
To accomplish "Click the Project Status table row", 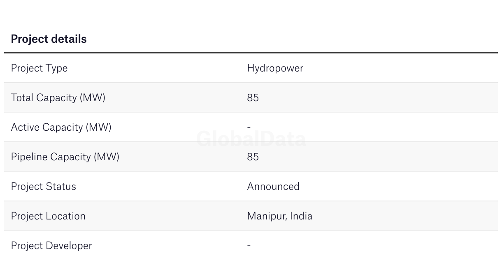I will (251, 187).
